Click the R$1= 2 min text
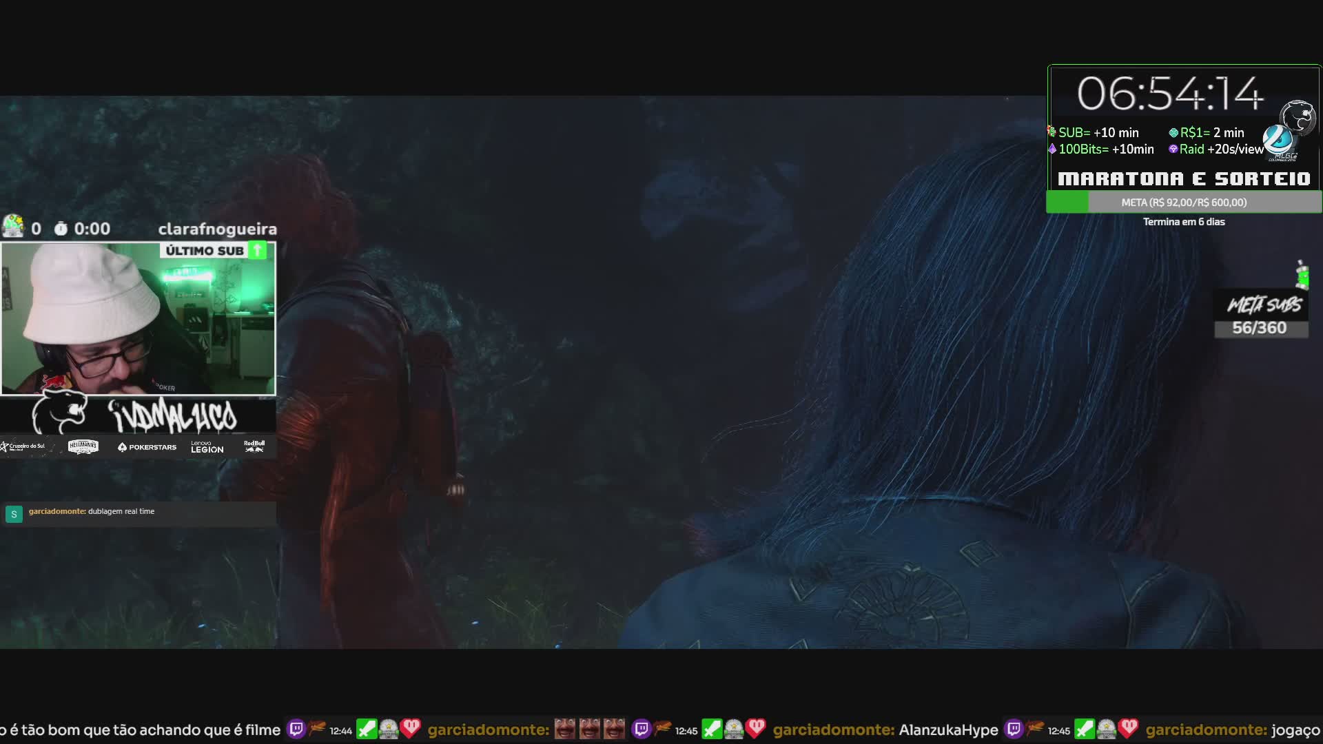Screen dimensions: 1323x744 point(1212,132)
